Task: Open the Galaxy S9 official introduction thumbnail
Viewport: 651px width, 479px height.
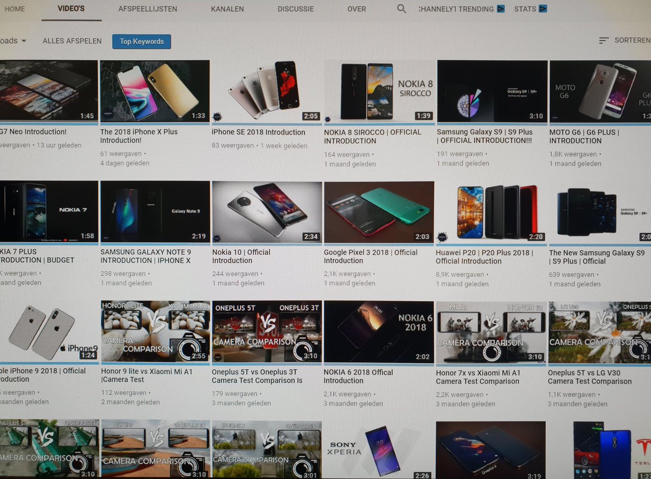Action: [492, 91]
